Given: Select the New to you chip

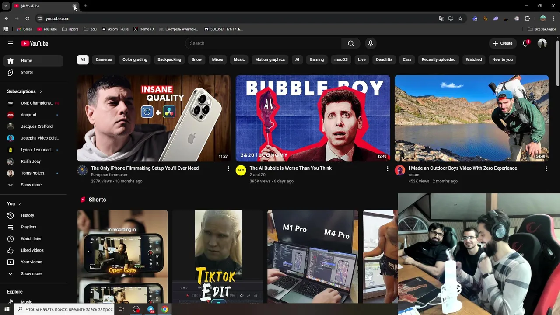Looking at the screenshot, I should 502,59.
